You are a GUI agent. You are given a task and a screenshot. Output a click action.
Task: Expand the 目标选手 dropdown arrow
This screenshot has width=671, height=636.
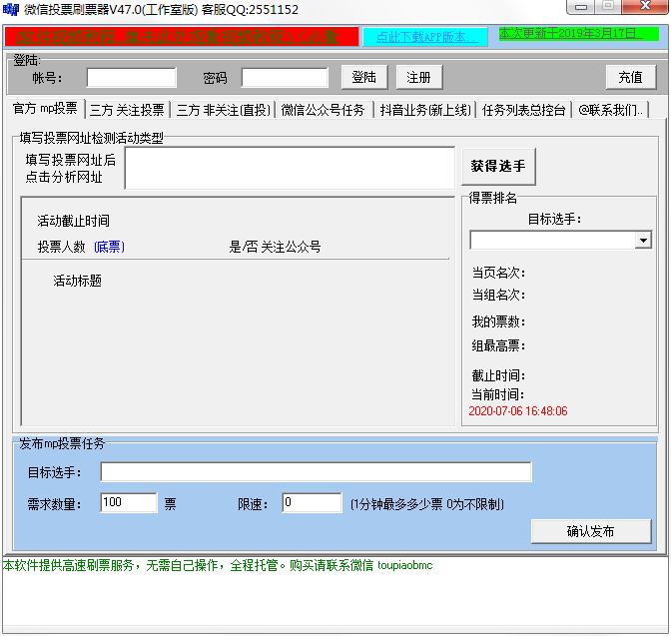point(642,241)
